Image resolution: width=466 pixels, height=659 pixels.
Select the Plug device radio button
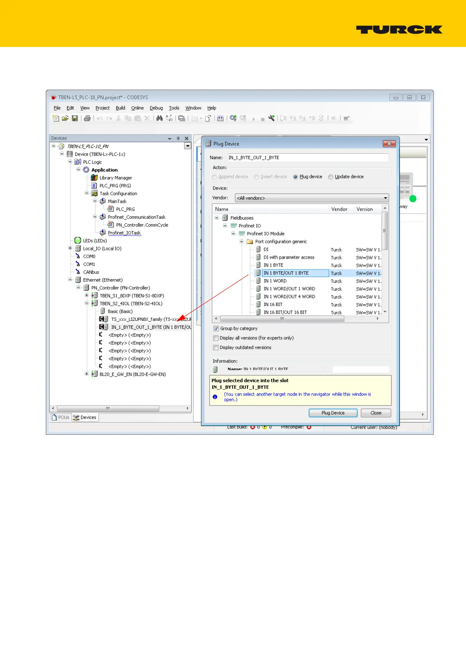[296, 177]
